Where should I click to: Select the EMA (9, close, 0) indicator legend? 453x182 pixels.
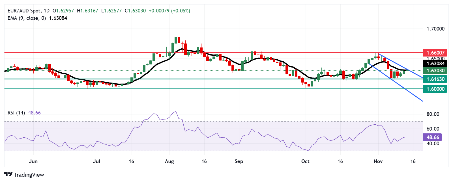[x=27, y=18]
